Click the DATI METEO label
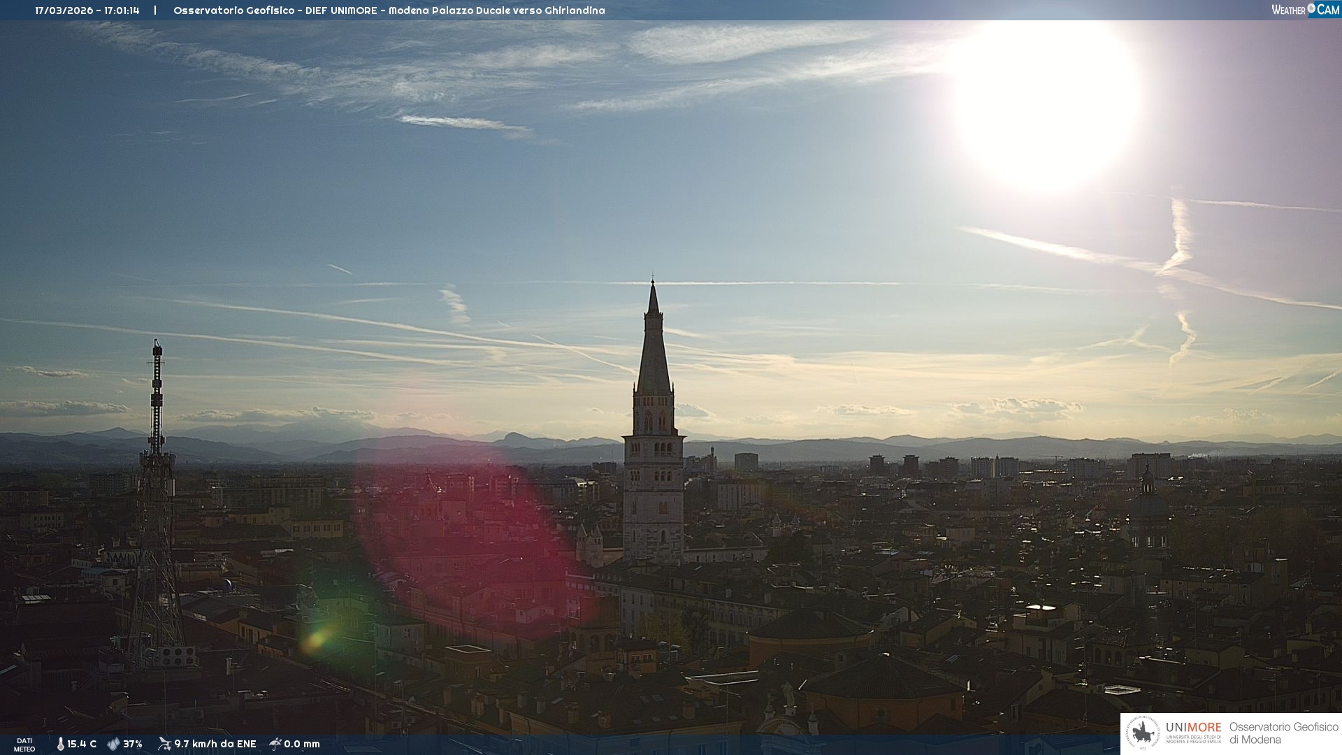Screen dimensions: 1342x755 click(24, 745)
